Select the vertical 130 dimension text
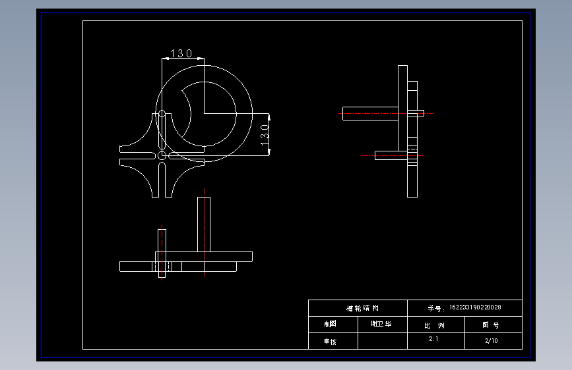This screenshot has width=572, height=370. pyautogui.click(x=265, y=135)
